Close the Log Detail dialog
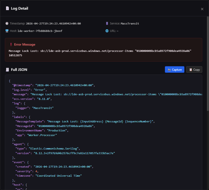209x190 pixels. pos(202,9)
